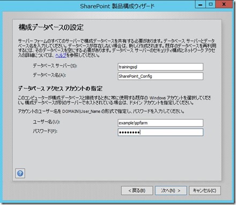This screenshot has height=205, width=236.
Task: Cancel the wizard via キャンセル(C)
Action: coord(205,191)
